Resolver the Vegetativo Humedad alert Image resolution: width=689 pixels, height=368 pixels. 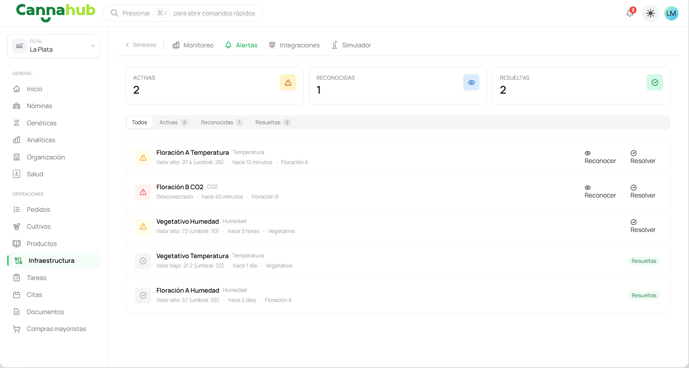coord(643,227)
